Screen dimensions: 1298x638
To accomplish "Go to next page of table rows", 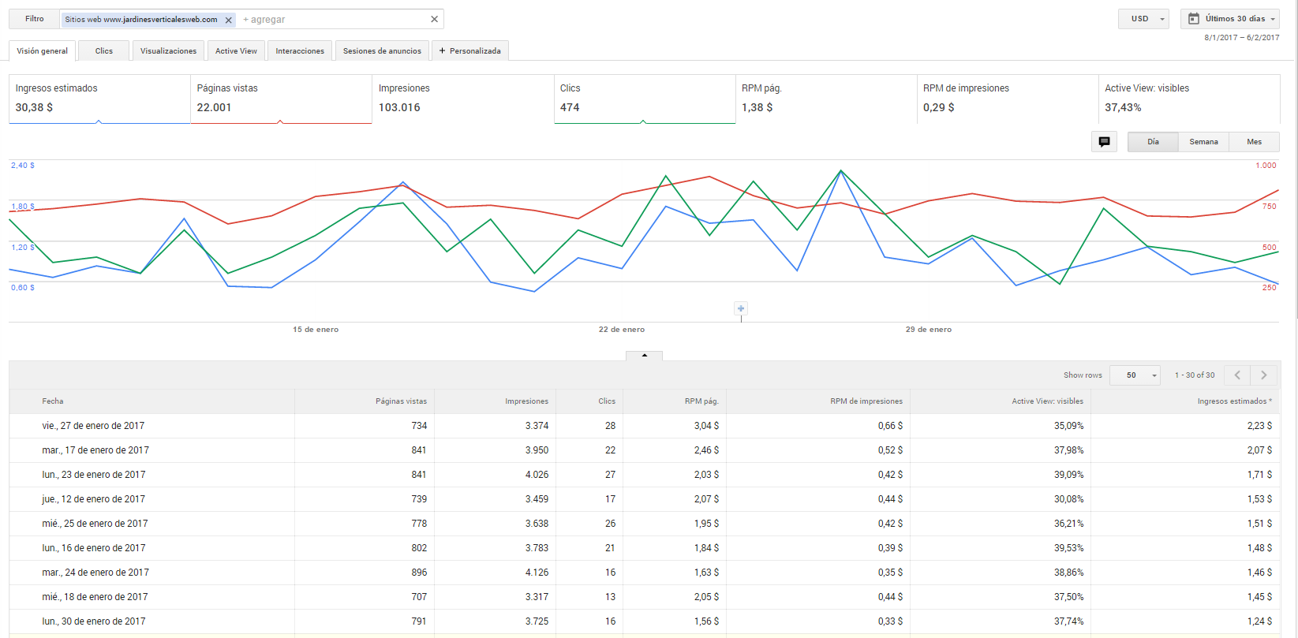I will click(x=1263, y=375).
